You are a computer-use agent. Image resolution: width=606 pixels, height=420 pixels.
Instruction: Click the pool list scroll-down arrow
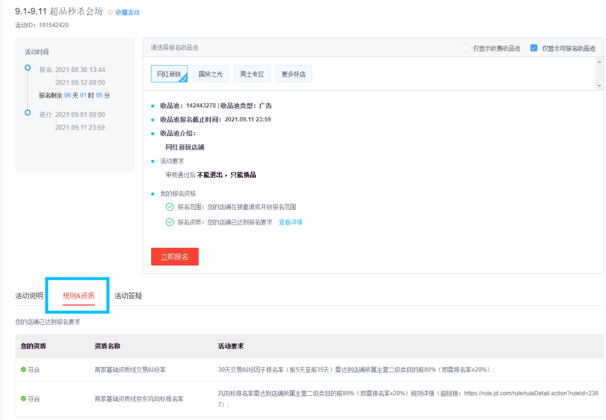[x=599, y=86]
